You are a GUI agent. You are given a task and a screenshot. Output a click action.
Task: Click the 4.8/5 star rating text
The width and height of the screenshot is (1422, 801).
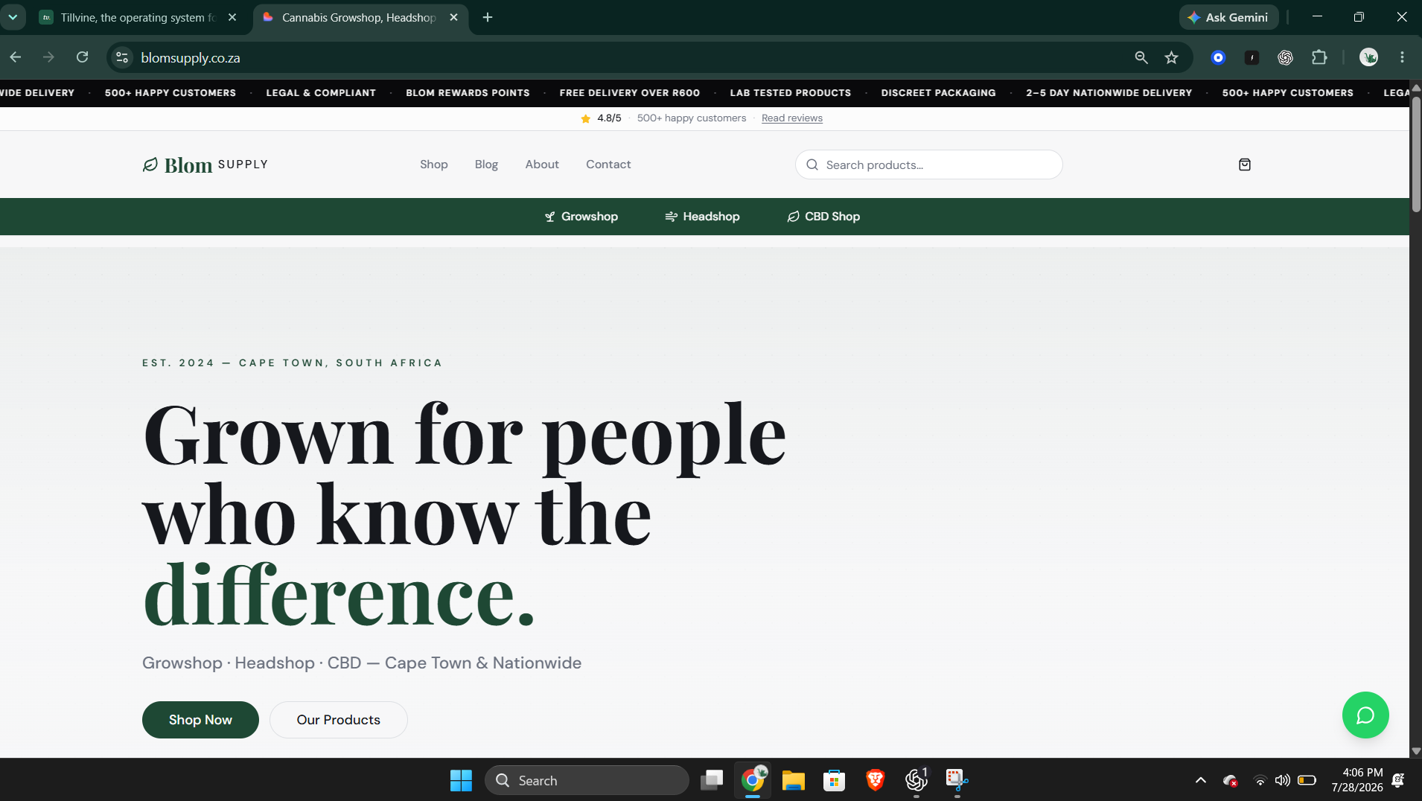point(609,118)
